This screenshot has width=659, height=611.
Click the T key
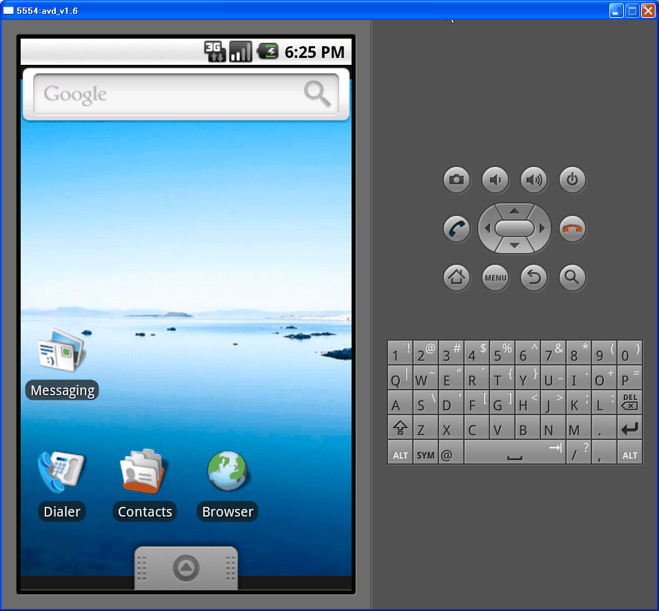point(503,377)
